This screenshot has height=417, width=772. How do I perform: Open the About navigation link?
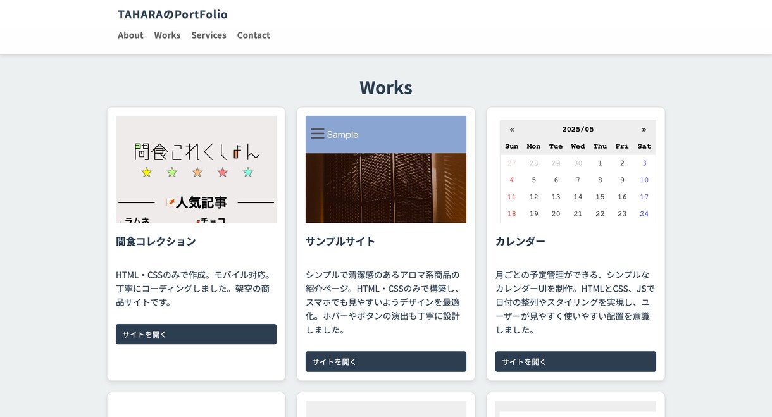coord(130,35)
